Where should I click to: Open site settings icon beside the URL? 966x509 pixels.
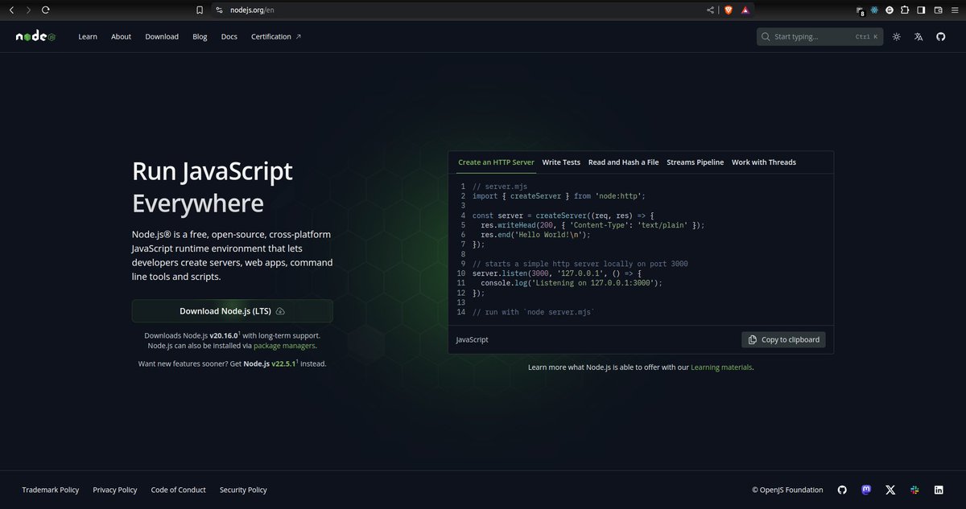pos(218,10)
